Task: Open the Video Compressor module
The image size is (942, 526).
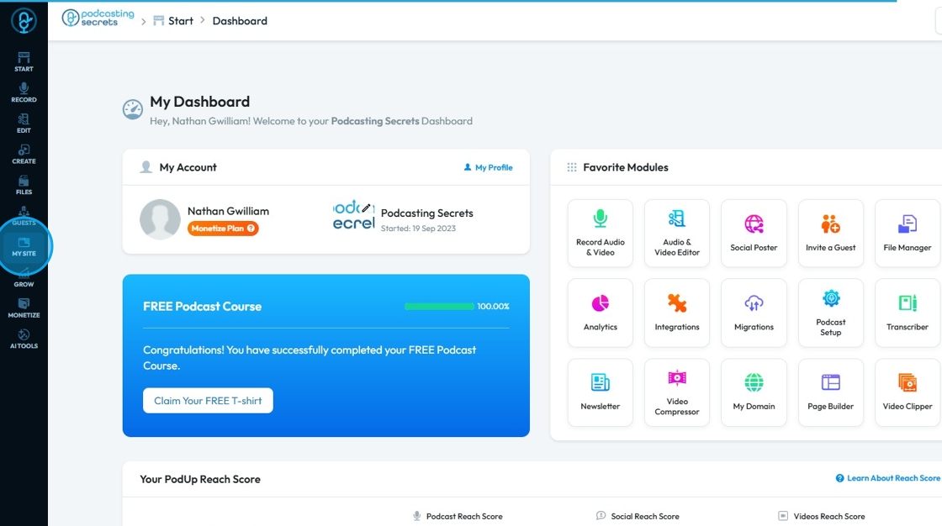Action: coord(677,392)
